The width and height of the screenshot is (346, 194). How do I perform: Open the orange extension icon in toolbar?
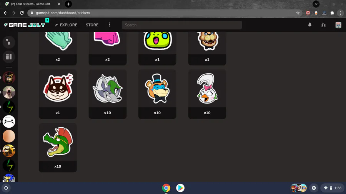point(316,13)
